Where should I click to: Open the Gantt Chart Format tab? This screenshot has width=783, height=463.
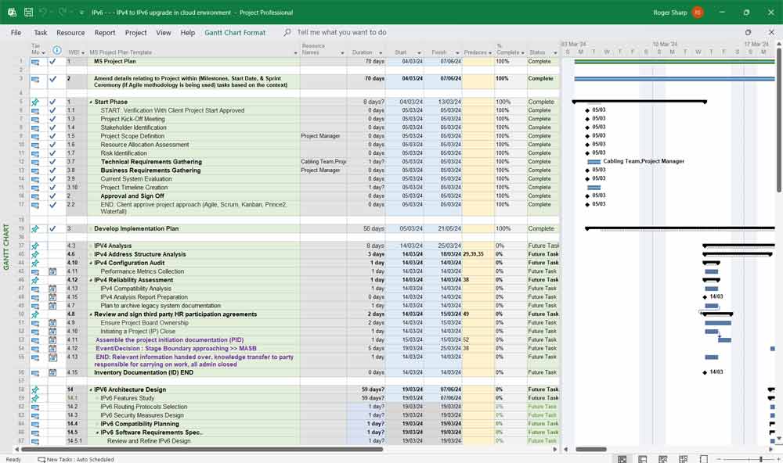pos(235,33)
